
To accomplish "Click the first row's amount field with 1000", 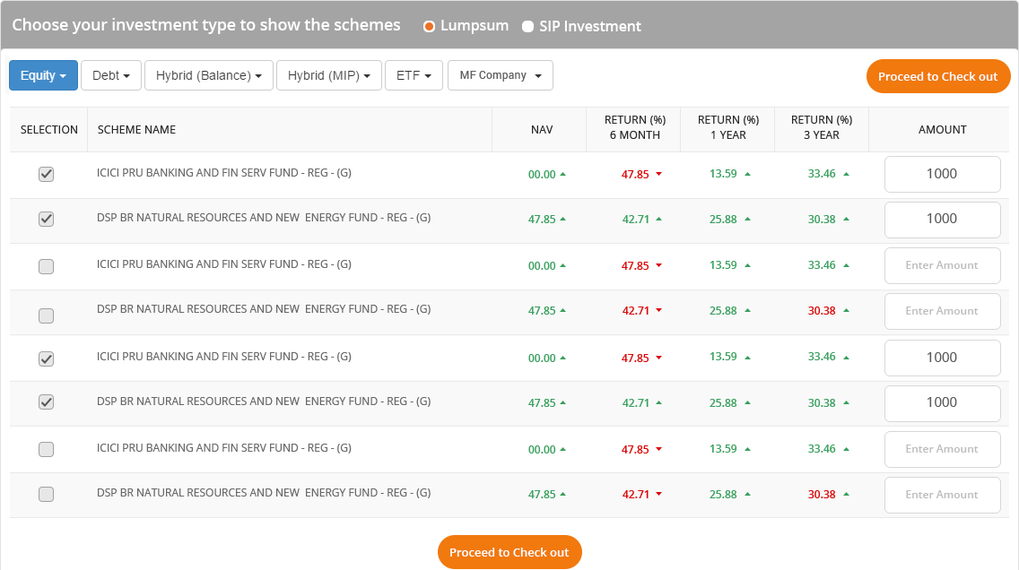I will (942, 174).
